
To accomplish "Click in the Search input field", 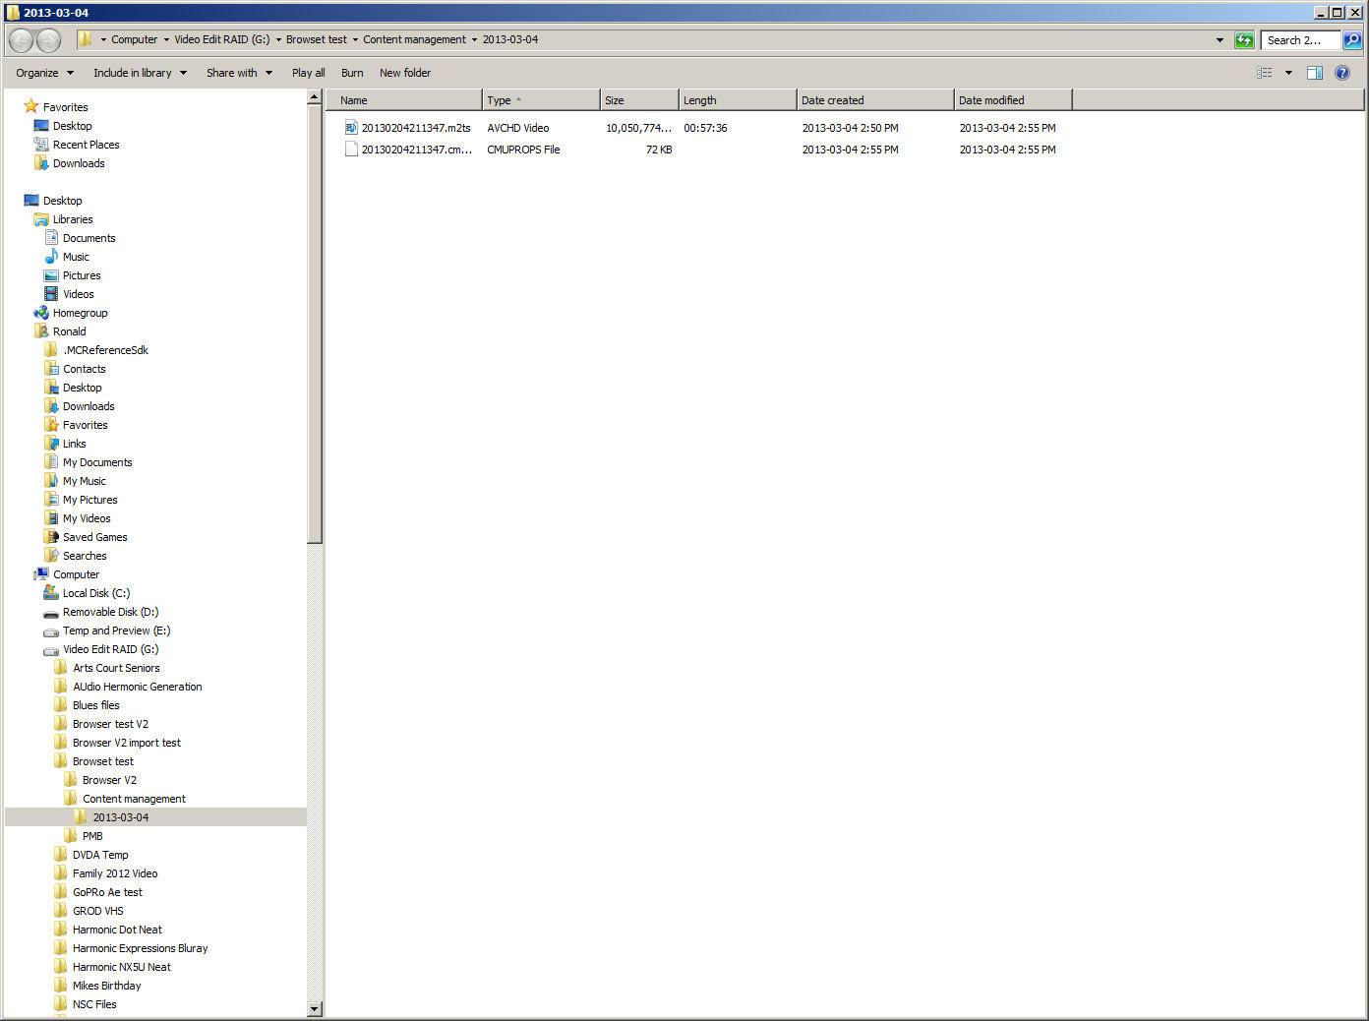I will (1299, 40).
